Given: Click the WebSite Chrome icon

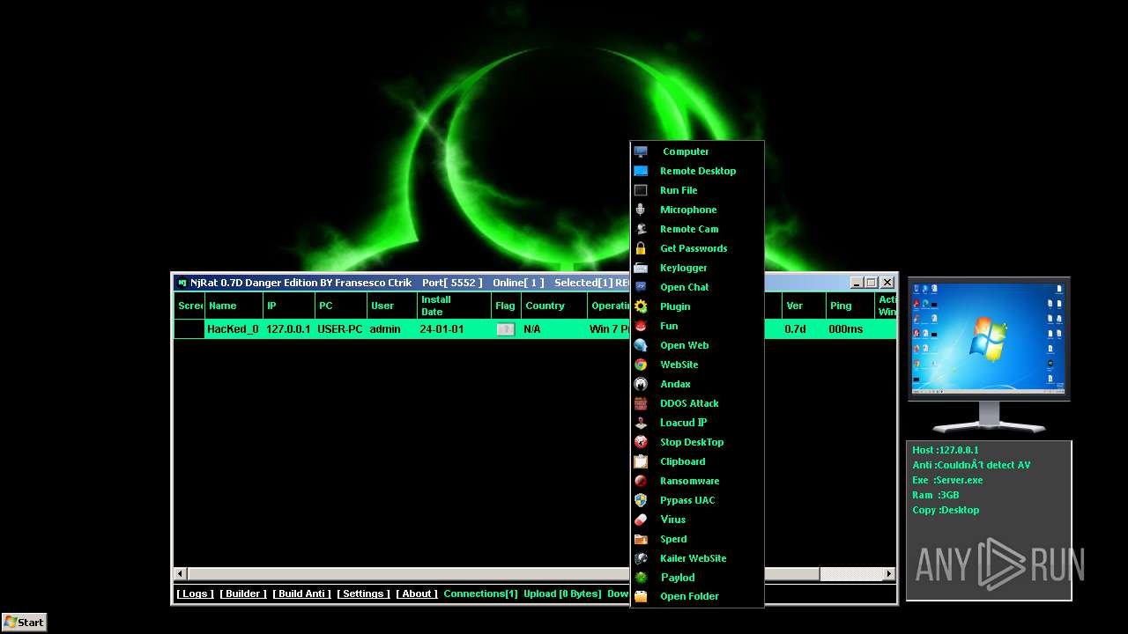Looking at the screenshot, I should click(x=641, y=365).
